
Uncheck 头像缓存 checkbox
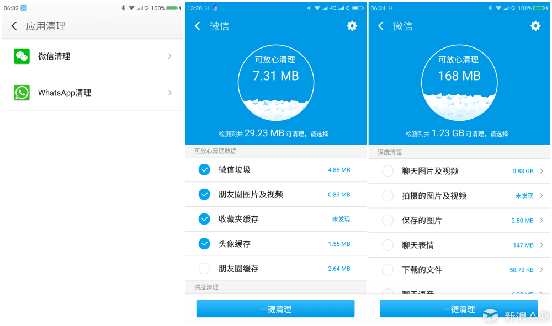(204, 243)
